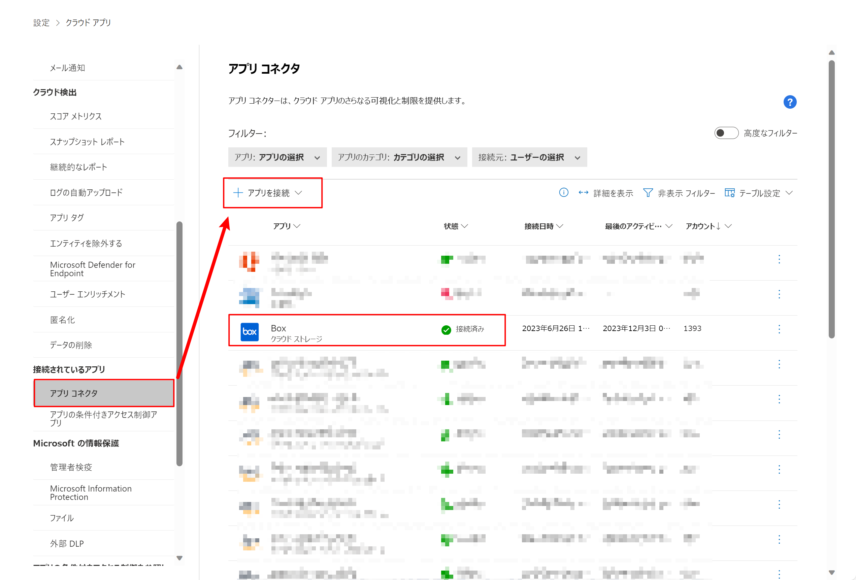Open the アプリの選択 filter dropdown

point(277,157)
